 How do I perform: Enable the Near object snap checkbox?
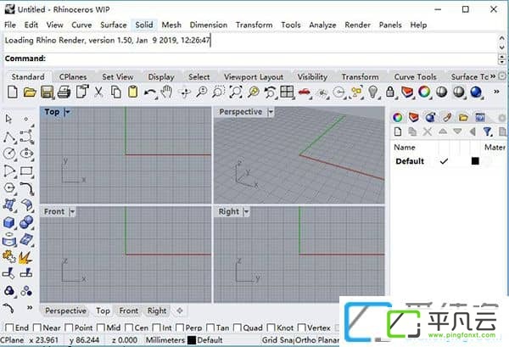coord(37,327)
